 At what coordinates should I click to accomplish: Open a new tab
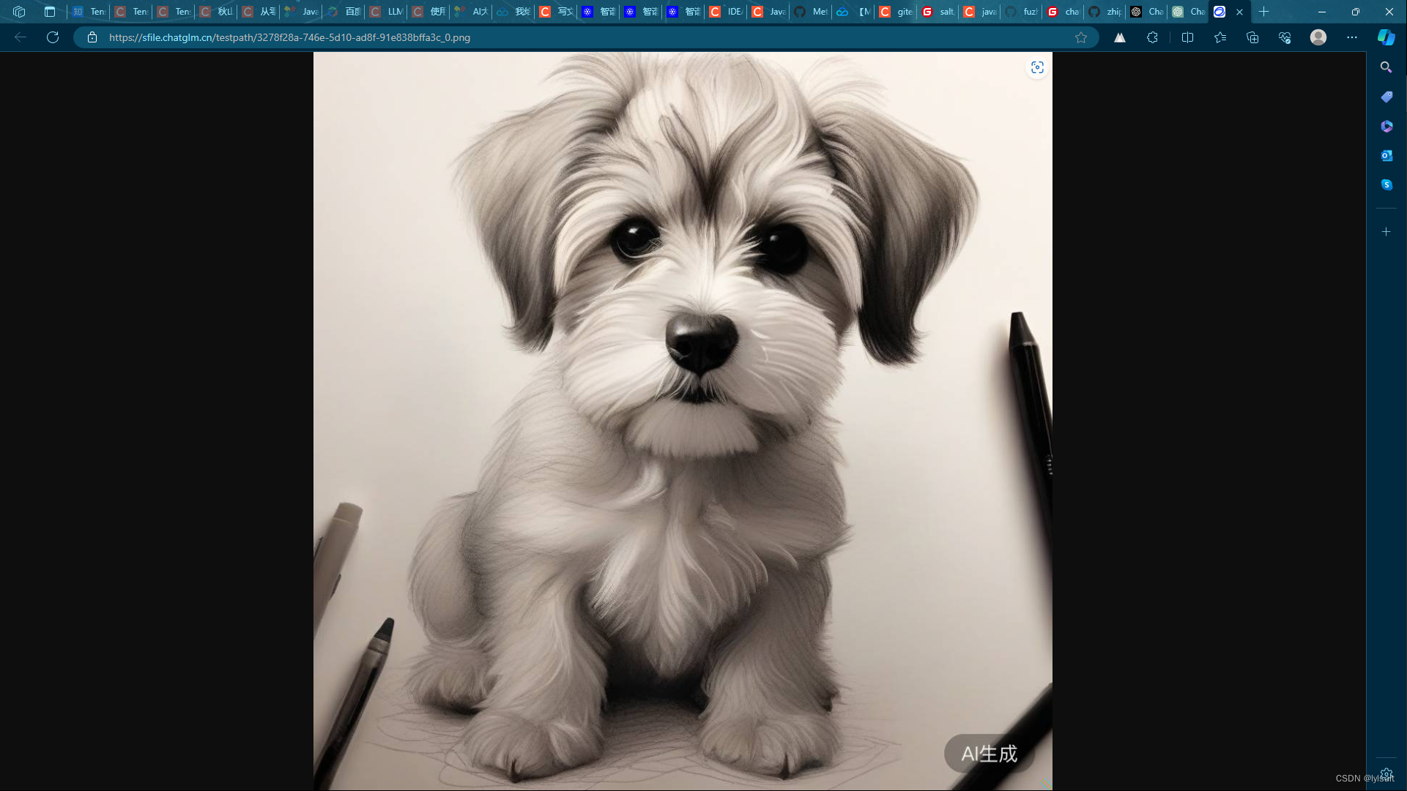tap(1264, 12)
